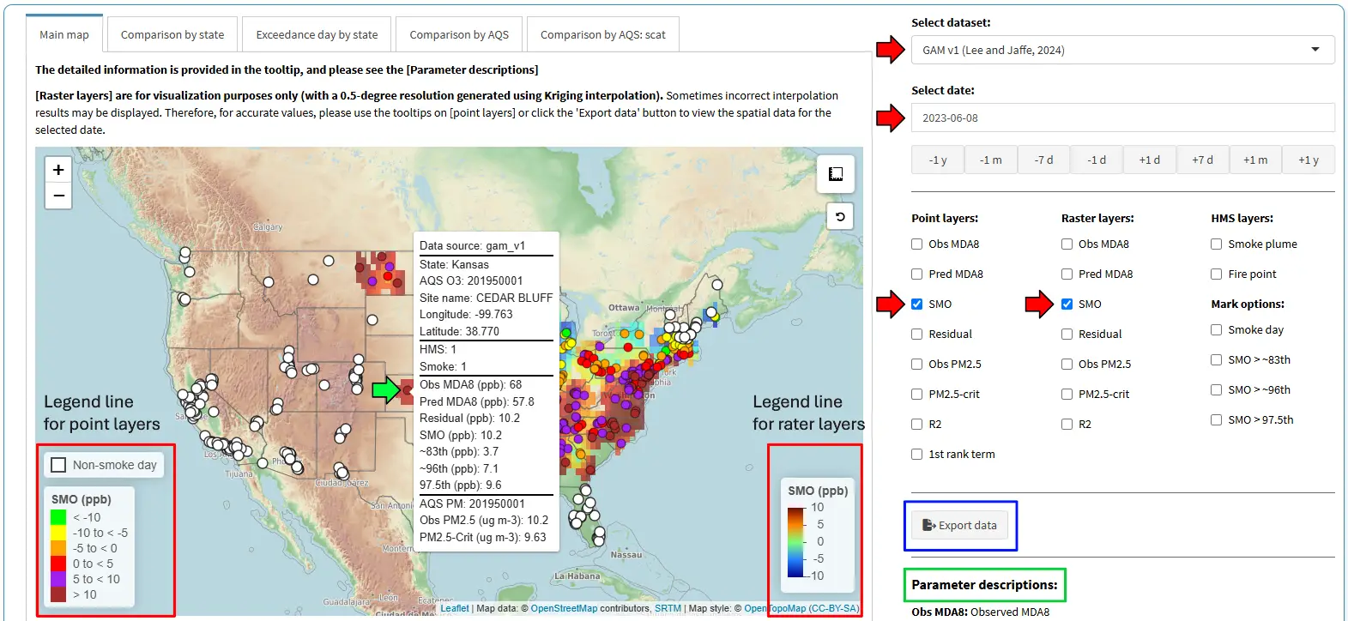Open Exceedance day by state tab
The image size is (1348, 621).
click(x=317, y=35)
